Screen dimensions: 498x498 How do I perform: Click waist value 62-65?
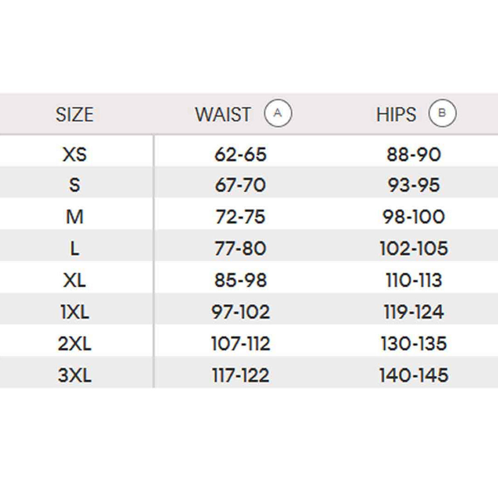[240, 154]
